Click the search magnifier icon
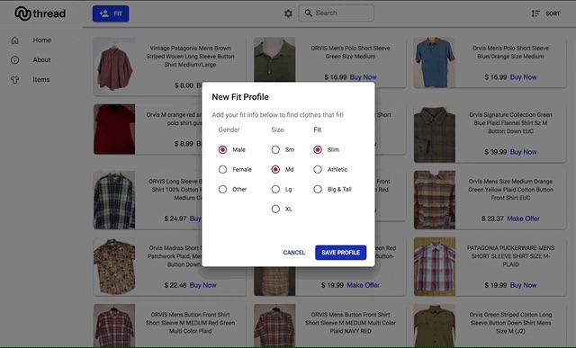 (x=308, y=13)
